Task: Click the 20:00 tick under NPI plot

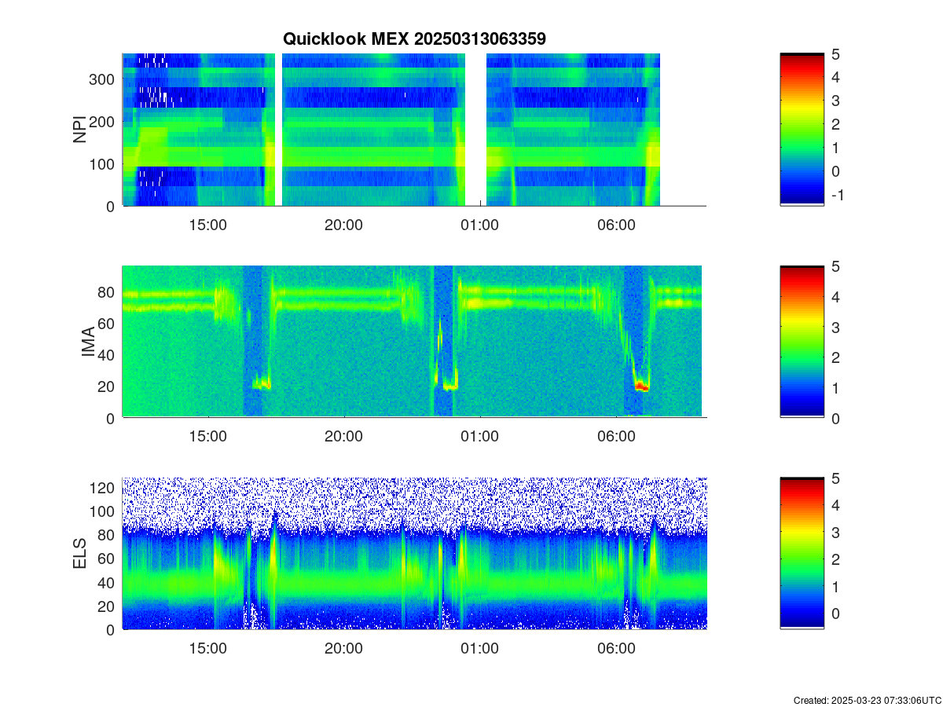Action: [344, 225]
